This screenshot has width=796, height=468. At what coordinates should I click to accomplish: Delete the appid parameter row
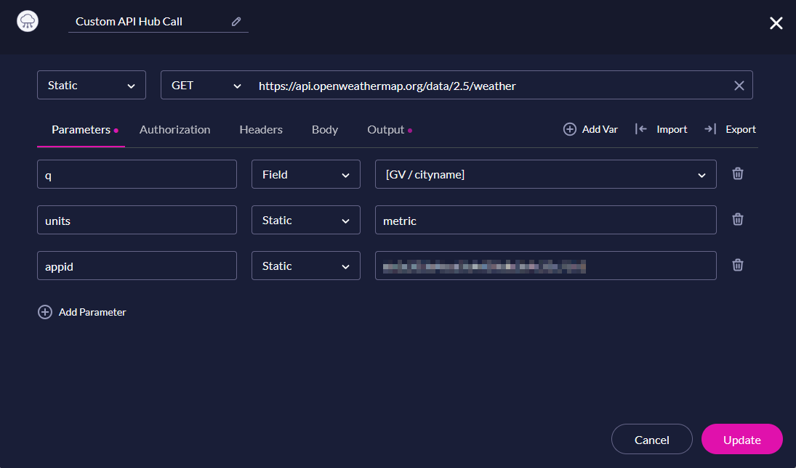click(737, 265)
